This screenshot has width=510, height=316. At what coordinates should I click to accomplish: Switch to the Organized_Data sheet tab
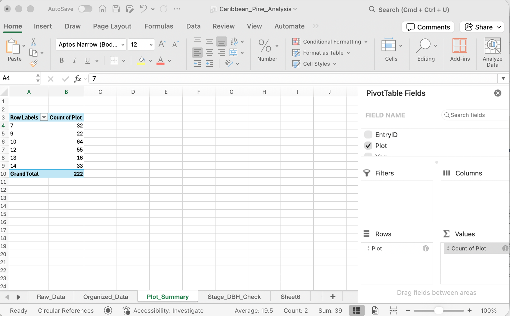tap(106, 297)
